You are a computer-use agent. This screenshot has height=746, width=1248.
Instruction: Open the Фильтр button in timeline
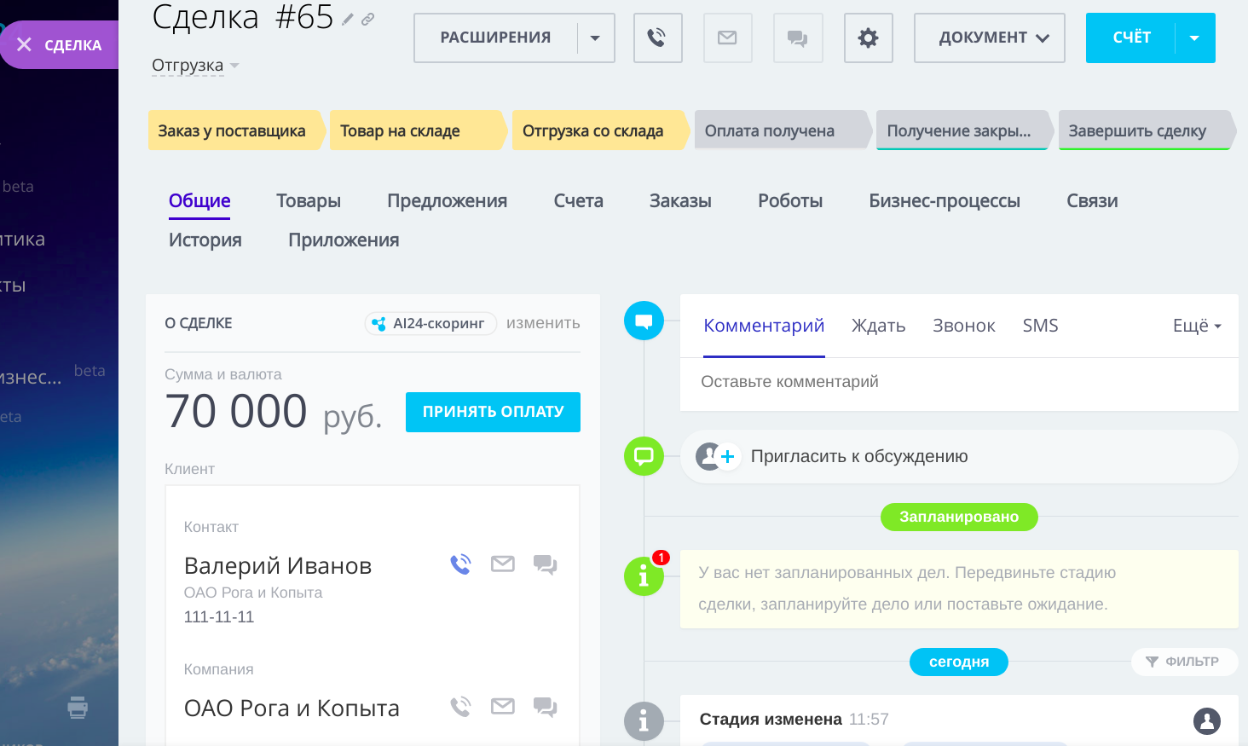pos(1183,662)
